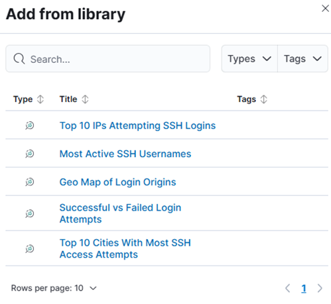Sort table using the Type column arrows

coord(40,99)
